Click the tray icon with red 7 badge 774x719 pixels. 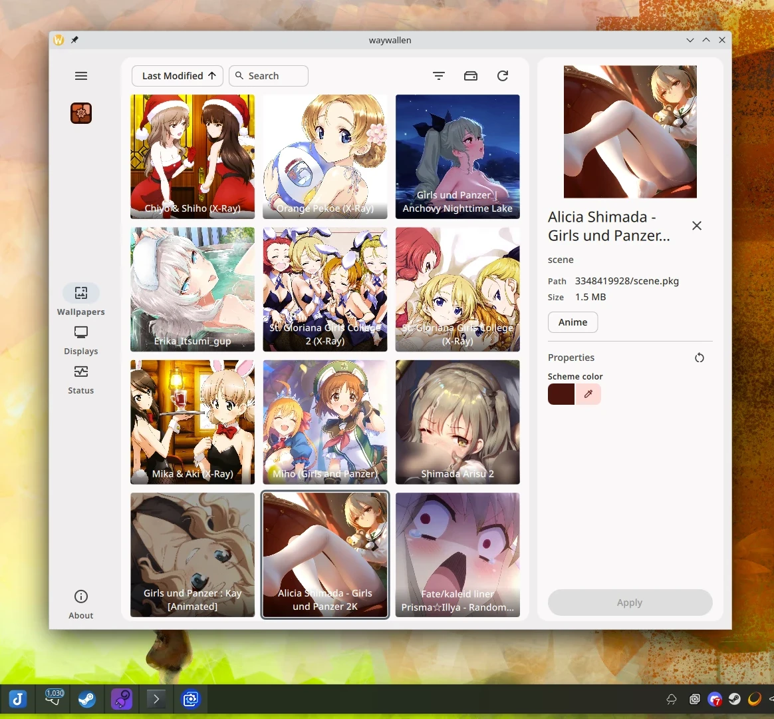click(715, 699)
